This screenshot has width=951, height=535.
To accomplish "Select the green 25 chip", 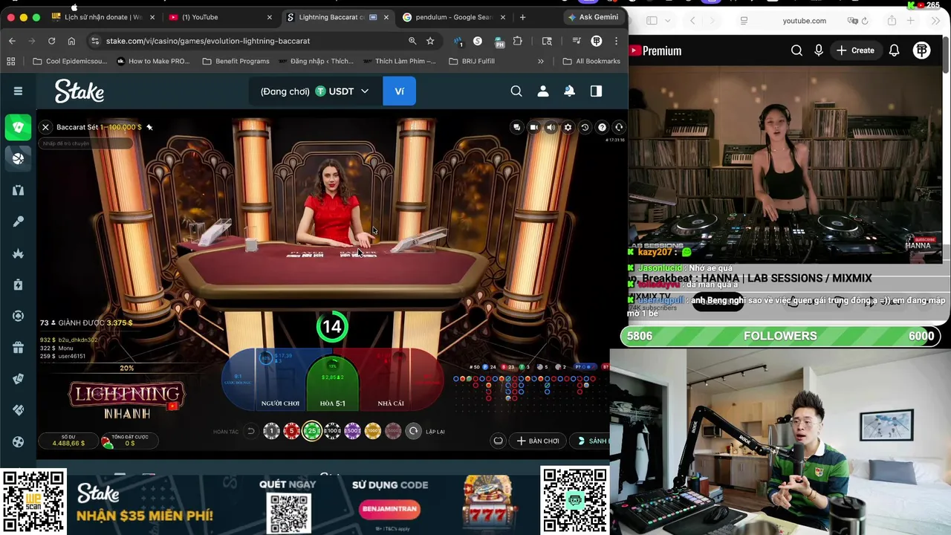I will [312, 431].
